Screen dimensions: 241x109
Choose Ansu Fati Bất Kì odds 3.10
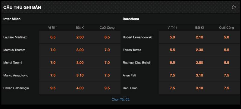point(199,75)
